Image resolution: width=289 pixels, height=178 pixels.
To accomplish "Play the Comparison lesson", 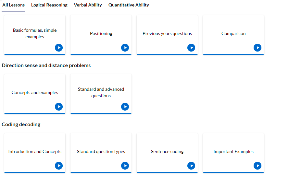I will coord(258,48).
